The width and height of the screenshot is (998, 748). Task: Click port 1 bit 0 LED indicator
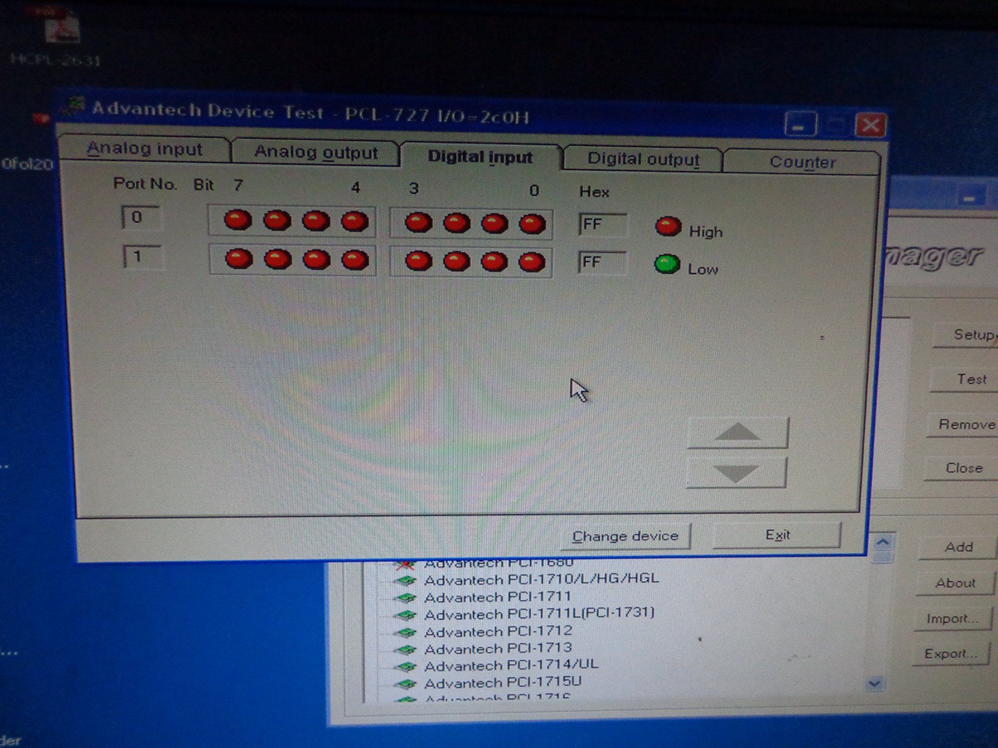532,263
